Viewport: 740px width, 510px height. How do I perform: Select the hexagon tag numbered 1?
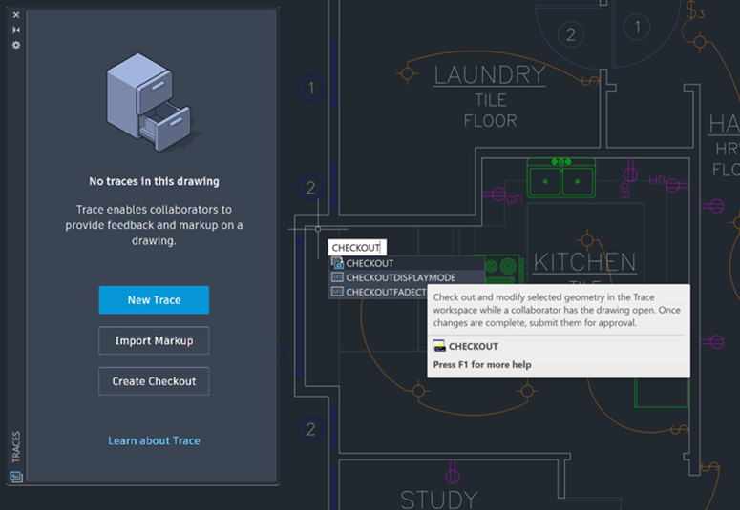coord(310,88)
